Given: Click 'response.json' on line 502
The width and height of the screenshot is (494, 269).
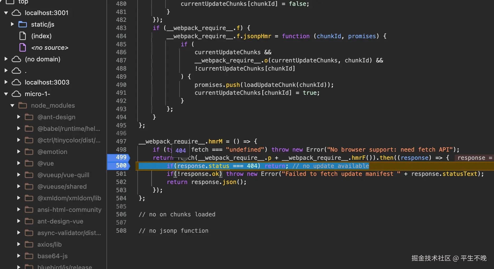Looking at the screenshot, I should 214,182.
